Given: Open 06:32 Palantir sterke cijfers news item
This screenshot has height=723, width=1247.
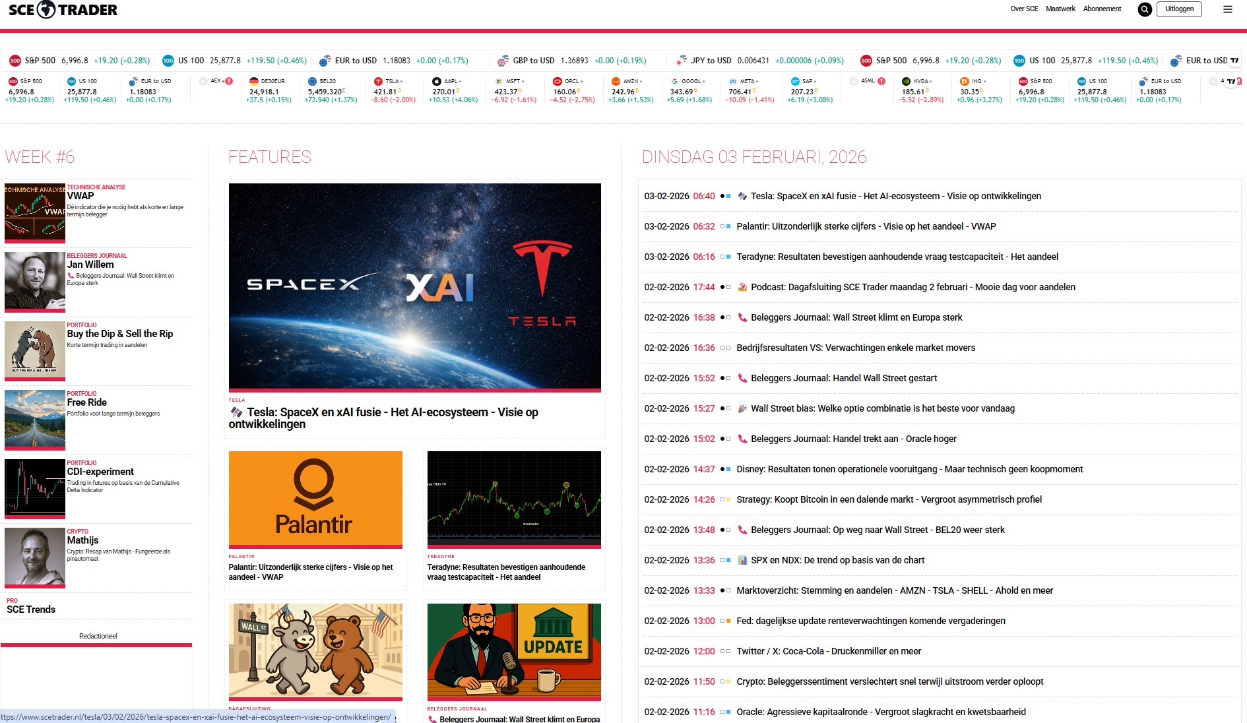Looking at the screenshot, I should (x=866, y=226).
